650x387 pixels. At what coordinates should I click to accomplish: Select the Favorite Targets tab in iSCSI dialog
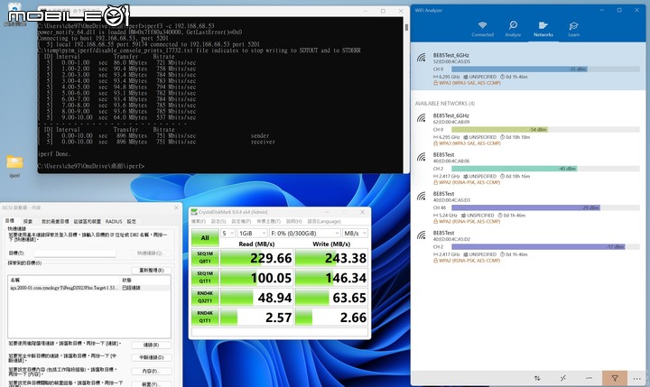55,221
